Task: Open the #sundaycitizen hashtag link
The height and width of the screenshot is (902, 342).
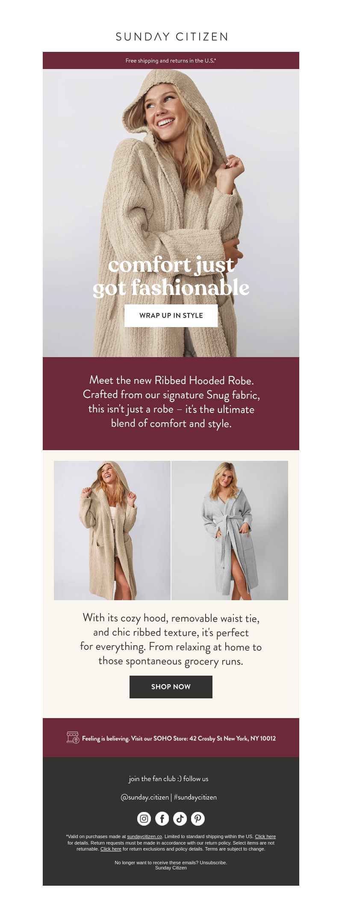Action: click(x=195, y=797)
